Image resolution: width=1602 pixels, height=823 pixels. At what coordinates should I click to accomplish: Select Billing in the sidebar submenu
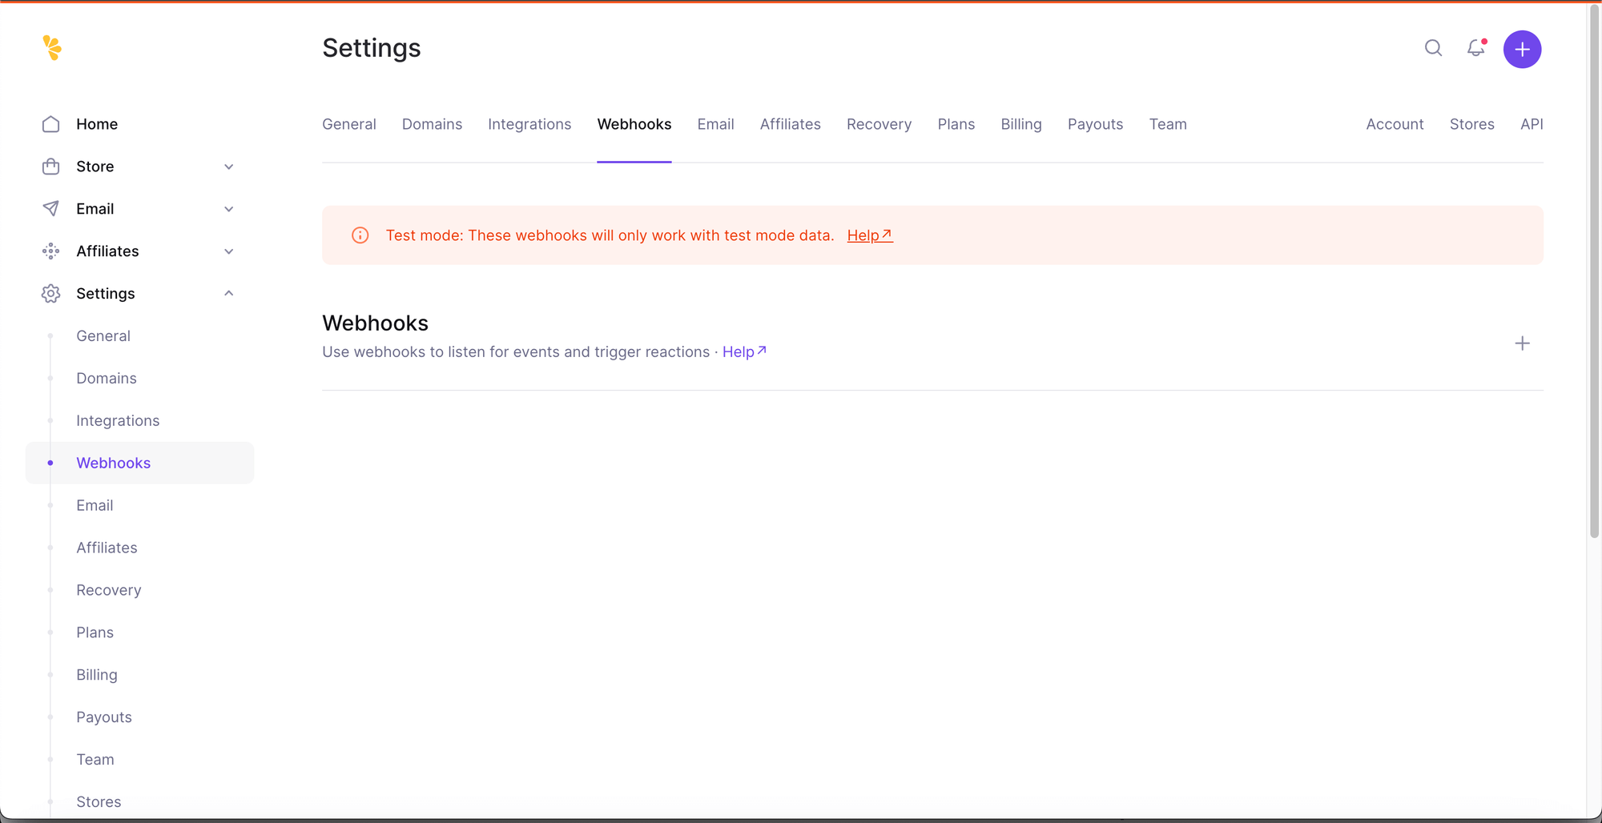pyautogui.click(x=97, y=675)
